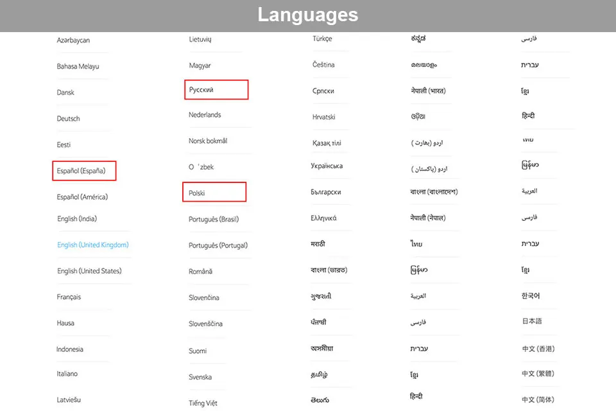Choose Tiếng Việt language

coord(203,403)
